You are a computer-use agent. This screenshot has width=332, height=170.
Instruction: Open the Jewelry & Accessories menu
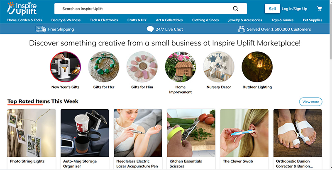click(x=245, y=20)
